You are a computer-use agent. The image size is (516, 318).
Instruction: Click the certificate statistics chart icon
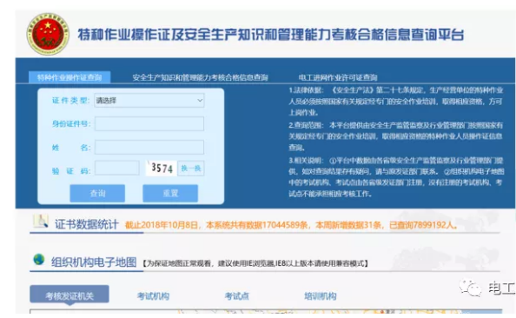coord(41,221)
